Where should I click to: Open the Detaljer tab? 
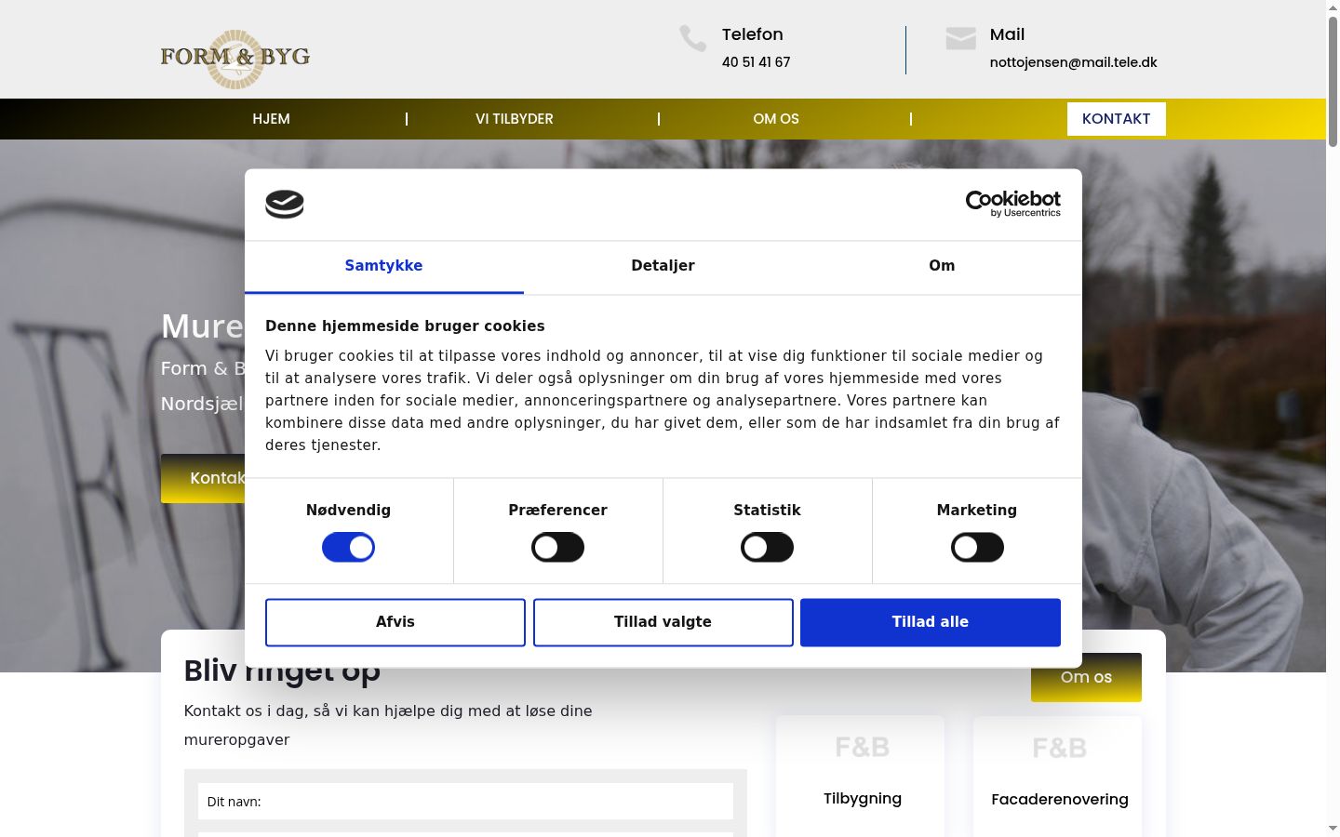coord(663,266)
